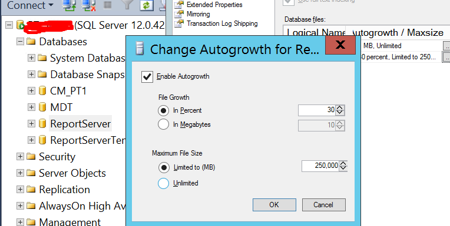This screenshot has width=450, height=226.
Task: Click the greyed Stop square icon
Action: coord(107,5)
